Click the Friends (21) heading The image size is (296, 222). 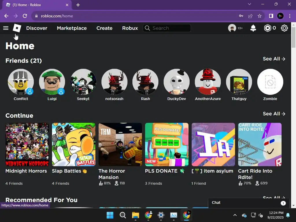coord(24,61)
